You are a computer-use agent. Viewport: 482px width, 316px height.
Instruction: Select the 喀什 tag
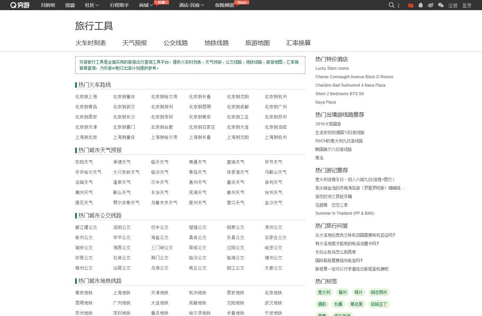pos(358,292)
